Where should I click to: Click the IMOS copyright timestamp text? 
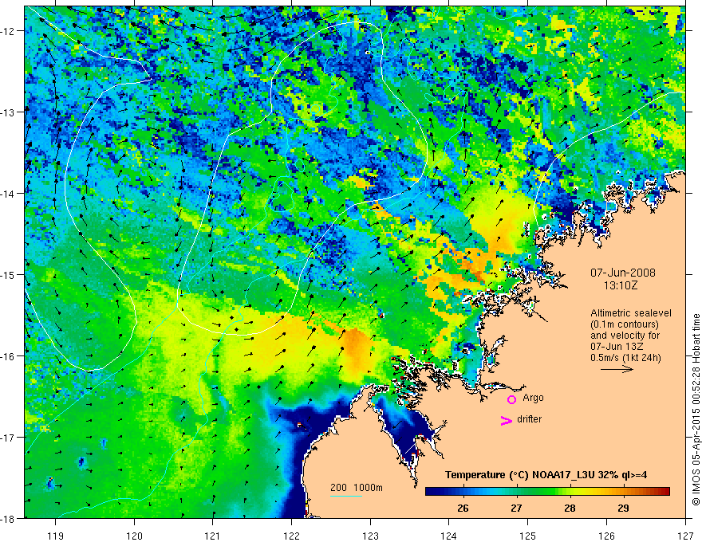pos(696,411)
